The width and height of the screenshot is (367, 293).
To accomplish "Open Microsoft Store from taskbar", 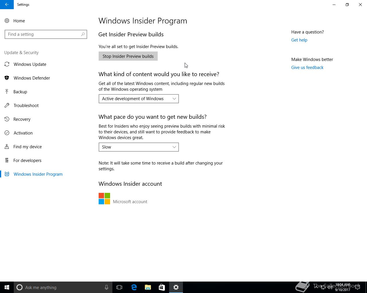I will [162, 287].
